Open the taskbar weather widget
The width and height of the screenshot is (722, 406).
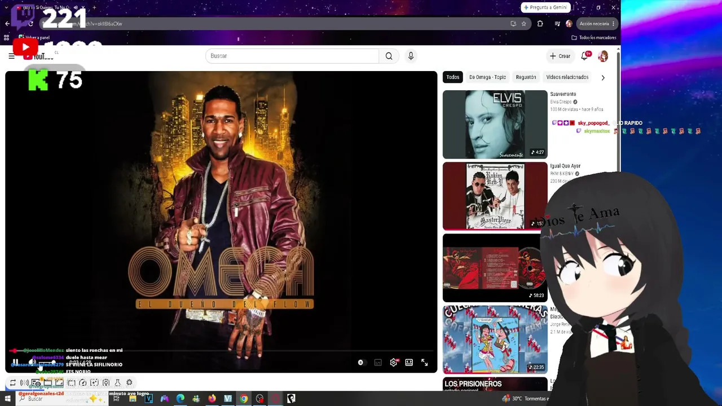[x=526, y=399]
